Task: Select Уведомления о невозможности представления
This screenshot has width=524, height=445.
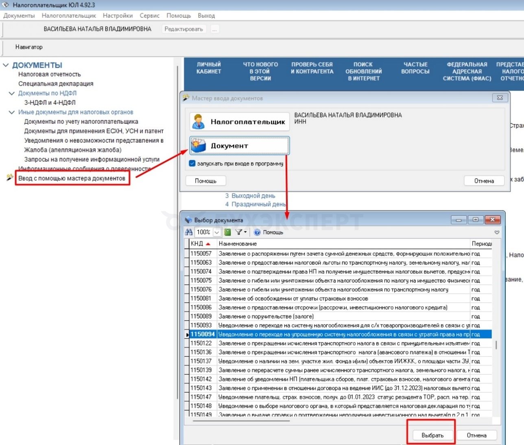Action: tap(94, 140)
